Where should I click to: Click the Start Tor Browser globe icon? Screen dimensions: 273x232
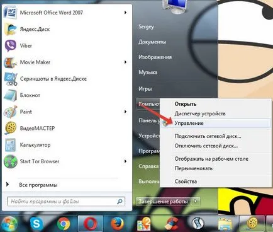[10, 161]
